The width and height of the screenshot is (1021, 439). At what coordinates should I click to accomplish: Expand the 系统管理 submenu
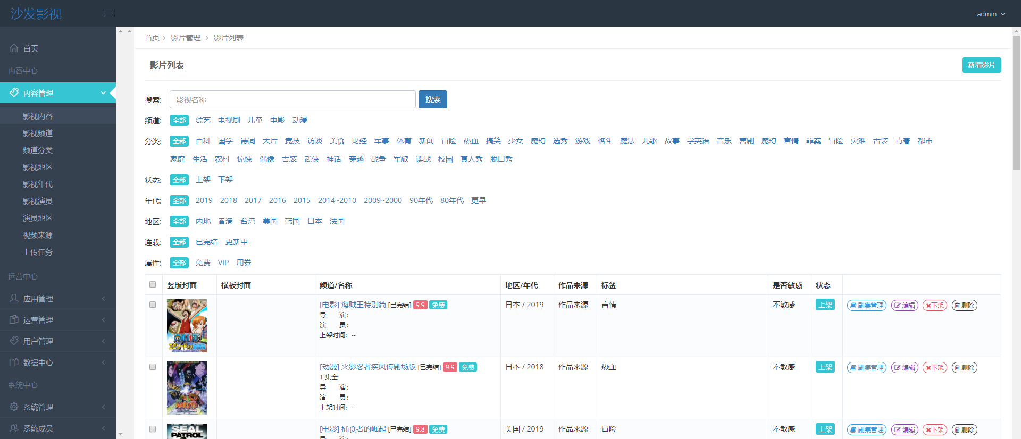[x=103, y=407]
